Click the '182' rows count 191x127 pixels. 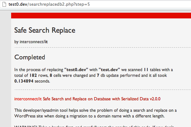click(33, 75)
